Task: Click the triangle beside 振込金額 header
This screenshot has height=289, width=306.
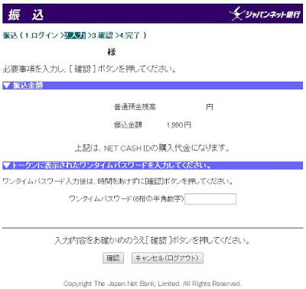Action: point(7,86)
